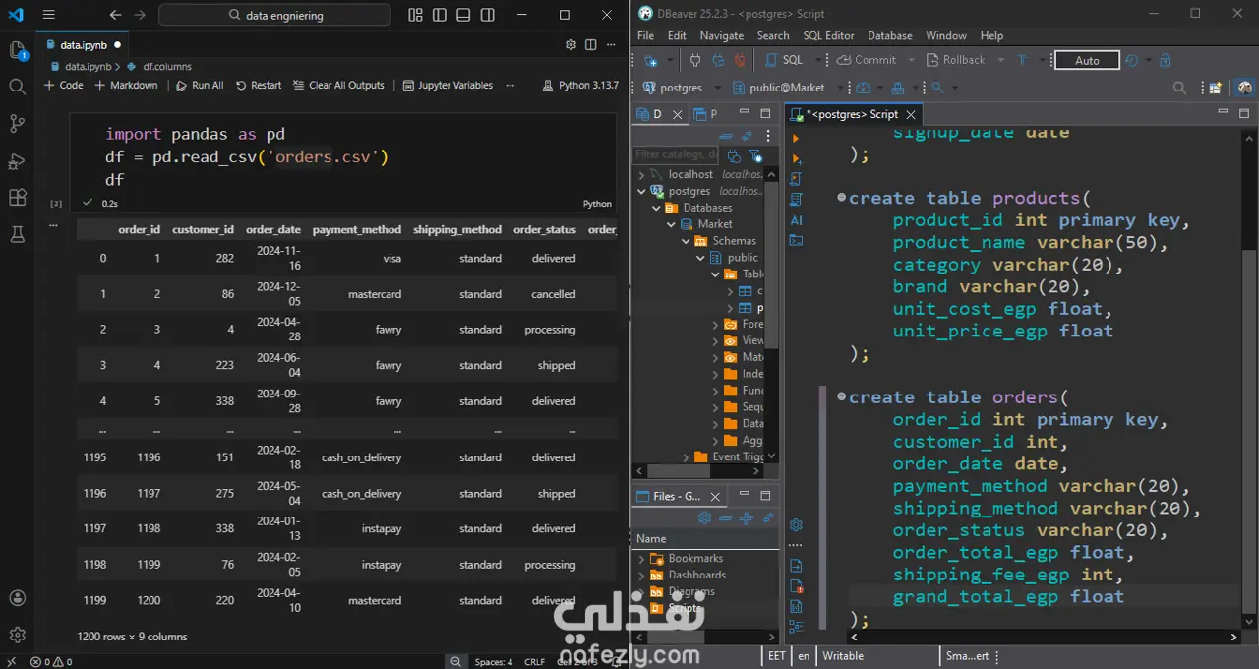The height and width of the screenshot is (669, 1259).
Task: Click VS Code search bar 'data engniering'
Action: 274,15
